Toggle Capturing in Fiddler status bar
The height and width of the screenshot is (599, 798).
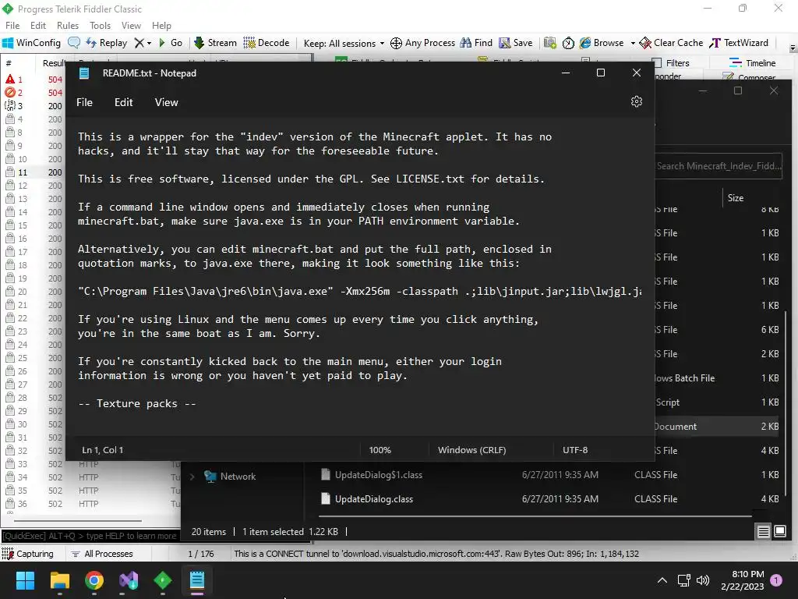coord(28,554)
